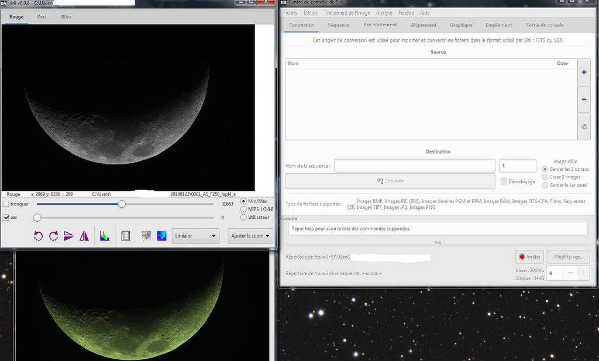This screenshot has width=599, height=361.
Task: Enable false color rendering icon
Action: [x=161, y=236]
